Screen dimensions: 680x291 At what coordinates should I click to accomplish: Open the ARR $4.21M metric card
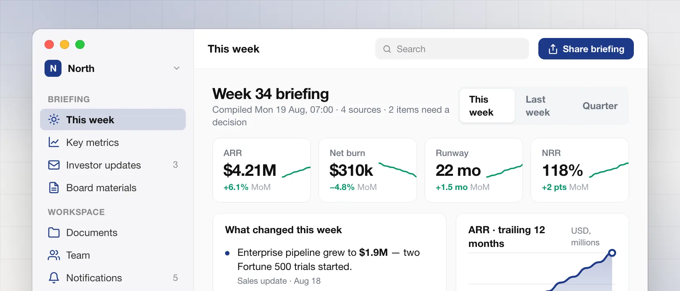tap(261, 170)
